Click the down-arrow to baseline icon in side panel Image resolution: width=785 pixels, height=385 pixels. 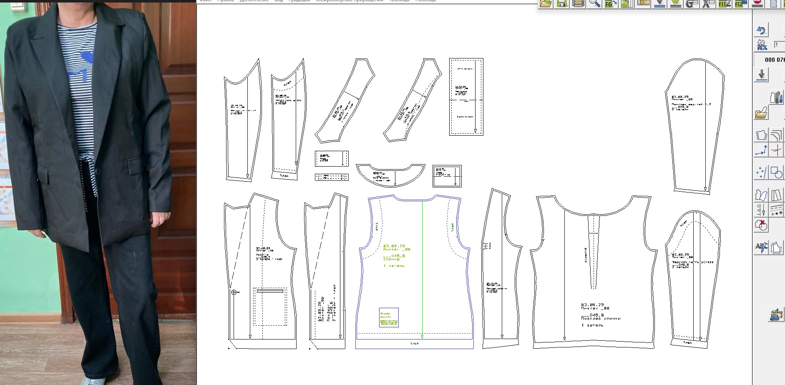coord(762,75)
